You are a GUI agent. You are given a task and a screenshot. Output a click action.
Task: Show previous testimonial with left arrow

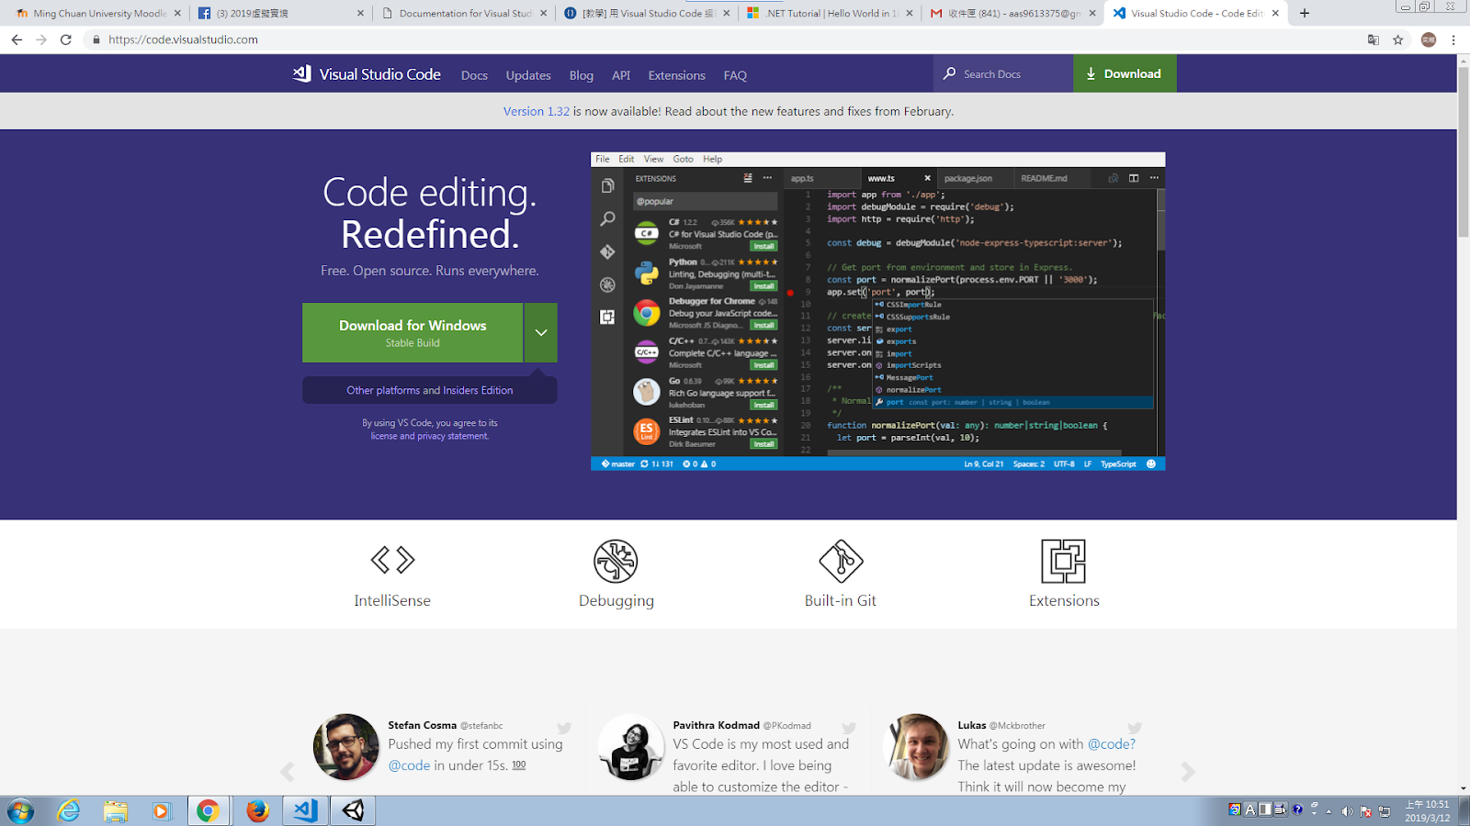[x=287, y=772]
